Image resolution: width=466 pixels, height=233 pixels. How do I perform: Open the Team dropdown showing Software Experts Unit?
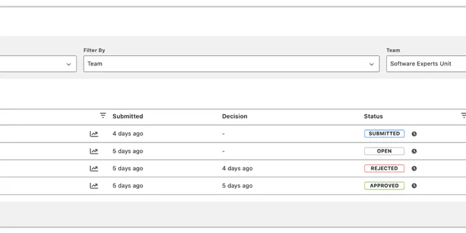coord(426,63)
